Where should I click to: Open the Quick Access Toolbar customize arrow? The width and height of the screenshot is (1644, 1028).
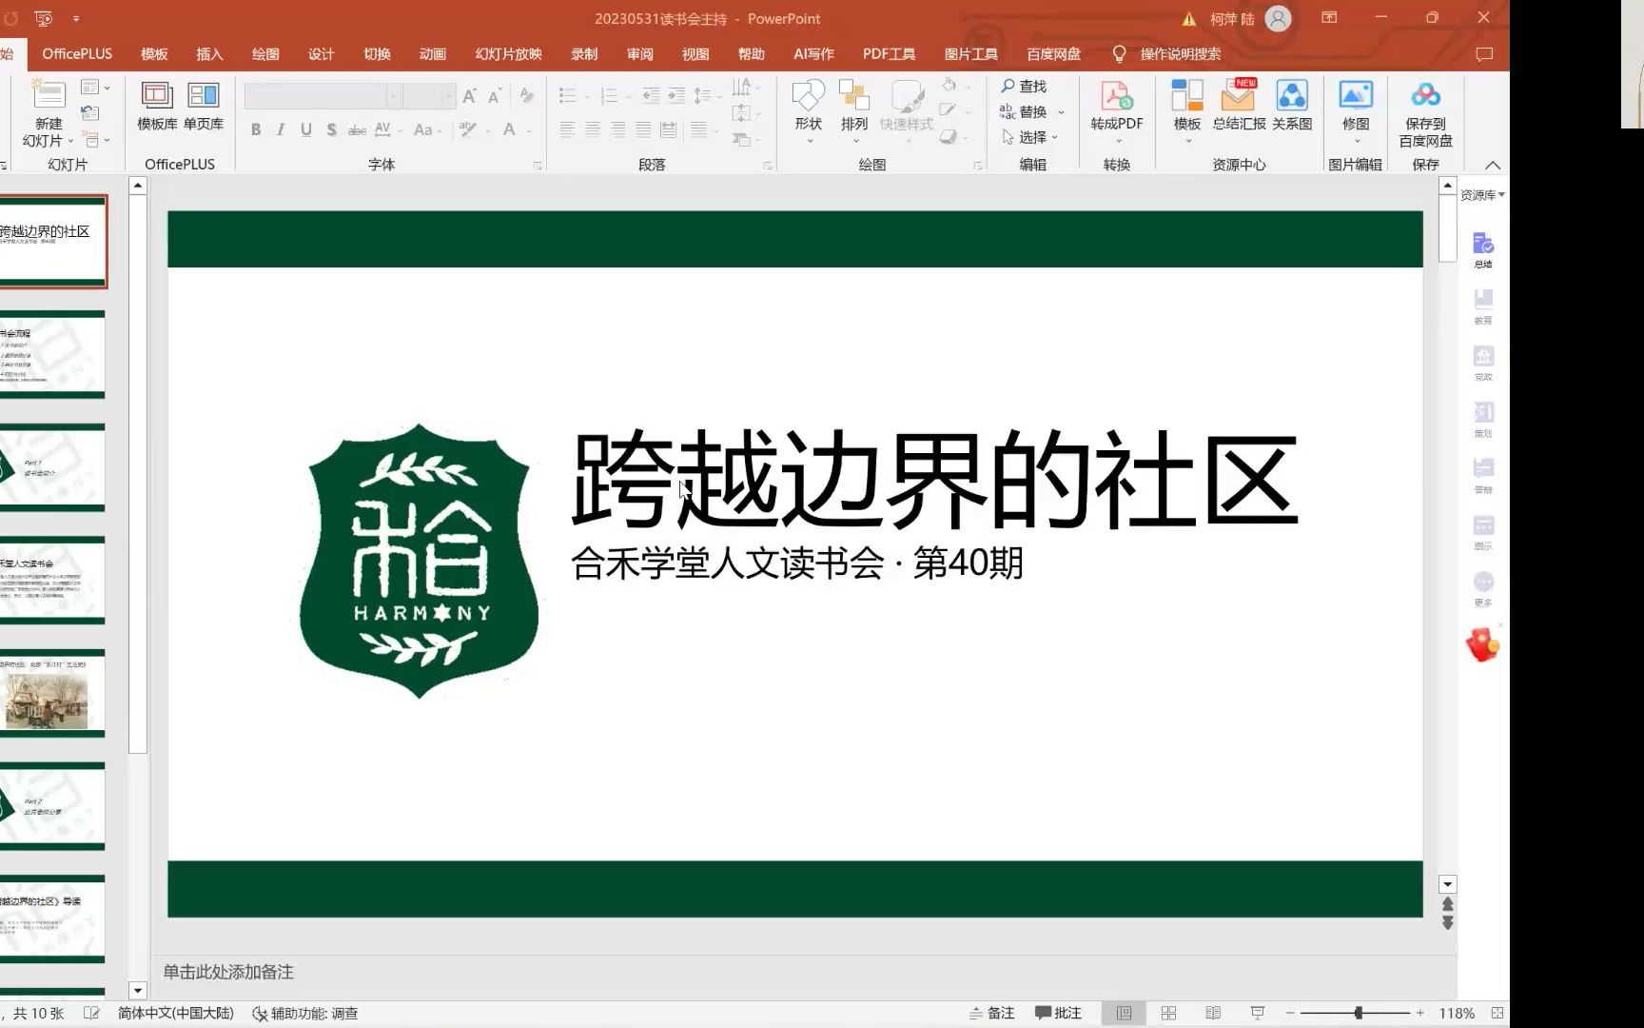(76, 18)
